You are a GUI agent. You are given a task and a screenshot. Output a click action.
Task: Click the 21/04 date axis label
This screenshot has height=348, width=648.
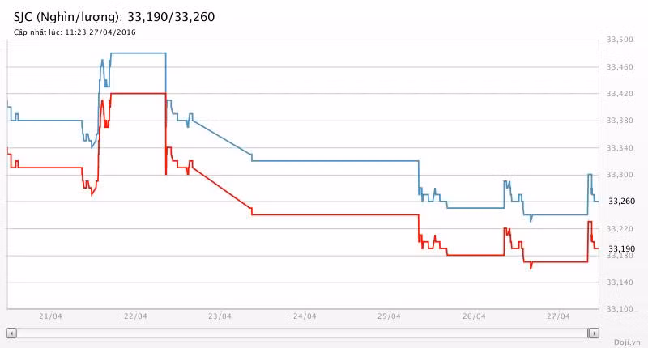[x=50, y=316]
